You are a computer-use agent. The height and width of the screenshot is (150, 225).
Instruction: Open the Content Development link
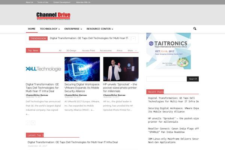(62, 2)
